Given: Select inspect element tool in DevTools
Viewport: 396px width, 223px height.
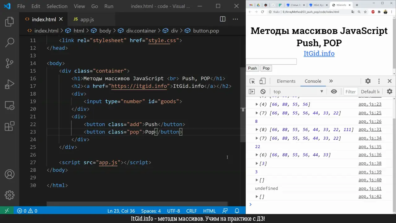Looking at the screenshot, I should [252, 81].
